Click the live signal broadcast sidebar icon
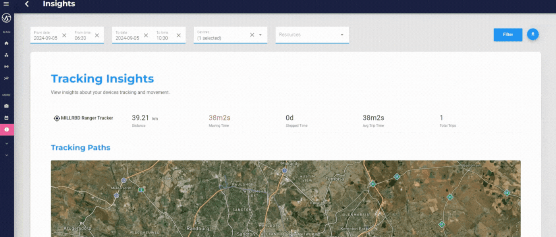Viewport: 556px width, 237px height. click(x=6, y=66)
